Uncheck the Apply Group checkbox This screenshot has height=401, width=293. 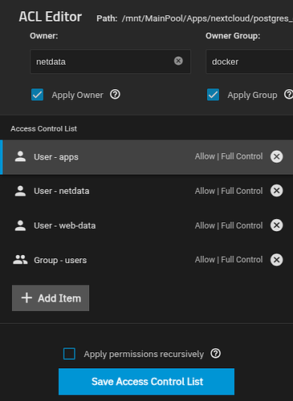click(213, 95)
